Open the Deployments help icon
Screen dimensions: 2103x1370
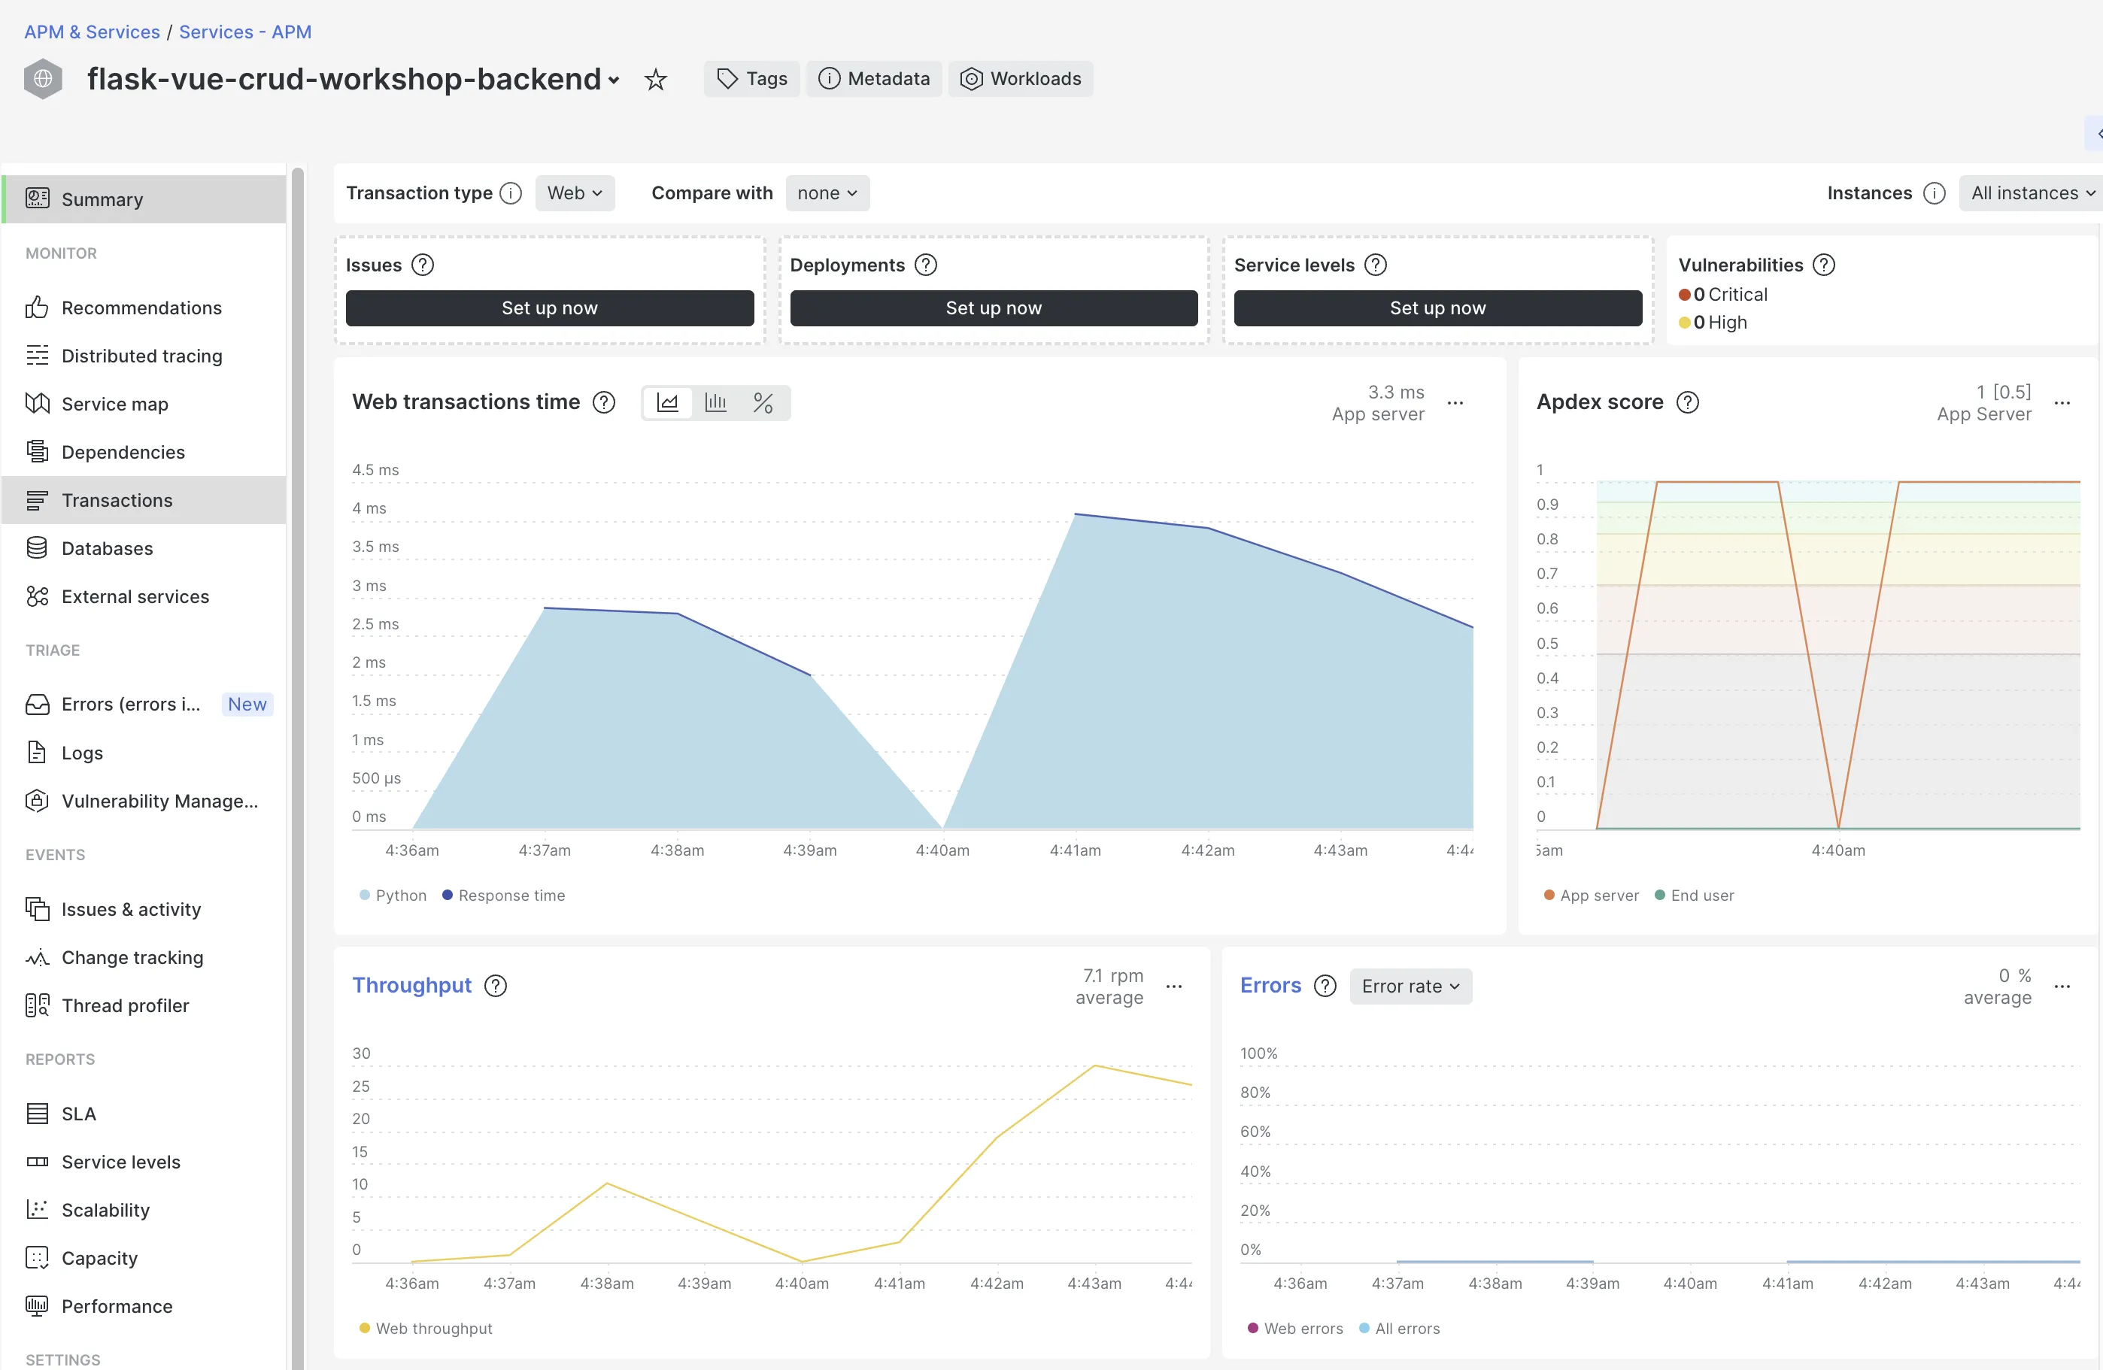[x=926, y=265]
